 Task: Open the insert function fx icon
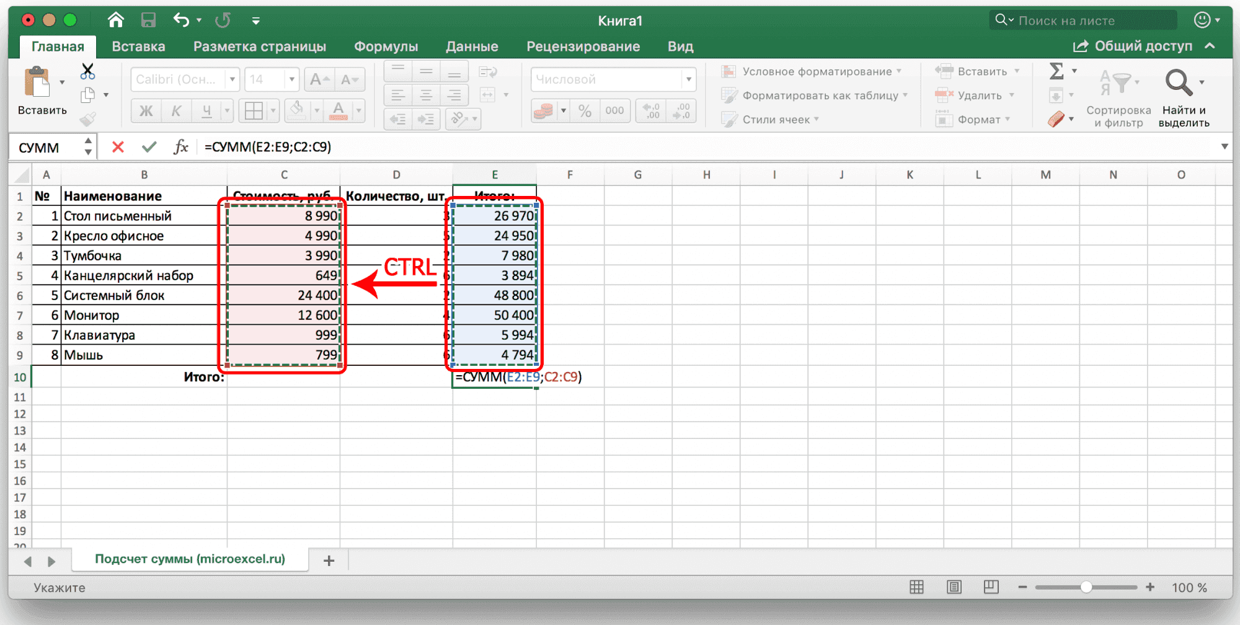(180, 147)
